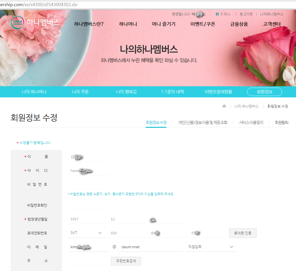This screenshot has height=271, width=296.
Task: Open the 하나머니 top menu
Action: (128, 24)
